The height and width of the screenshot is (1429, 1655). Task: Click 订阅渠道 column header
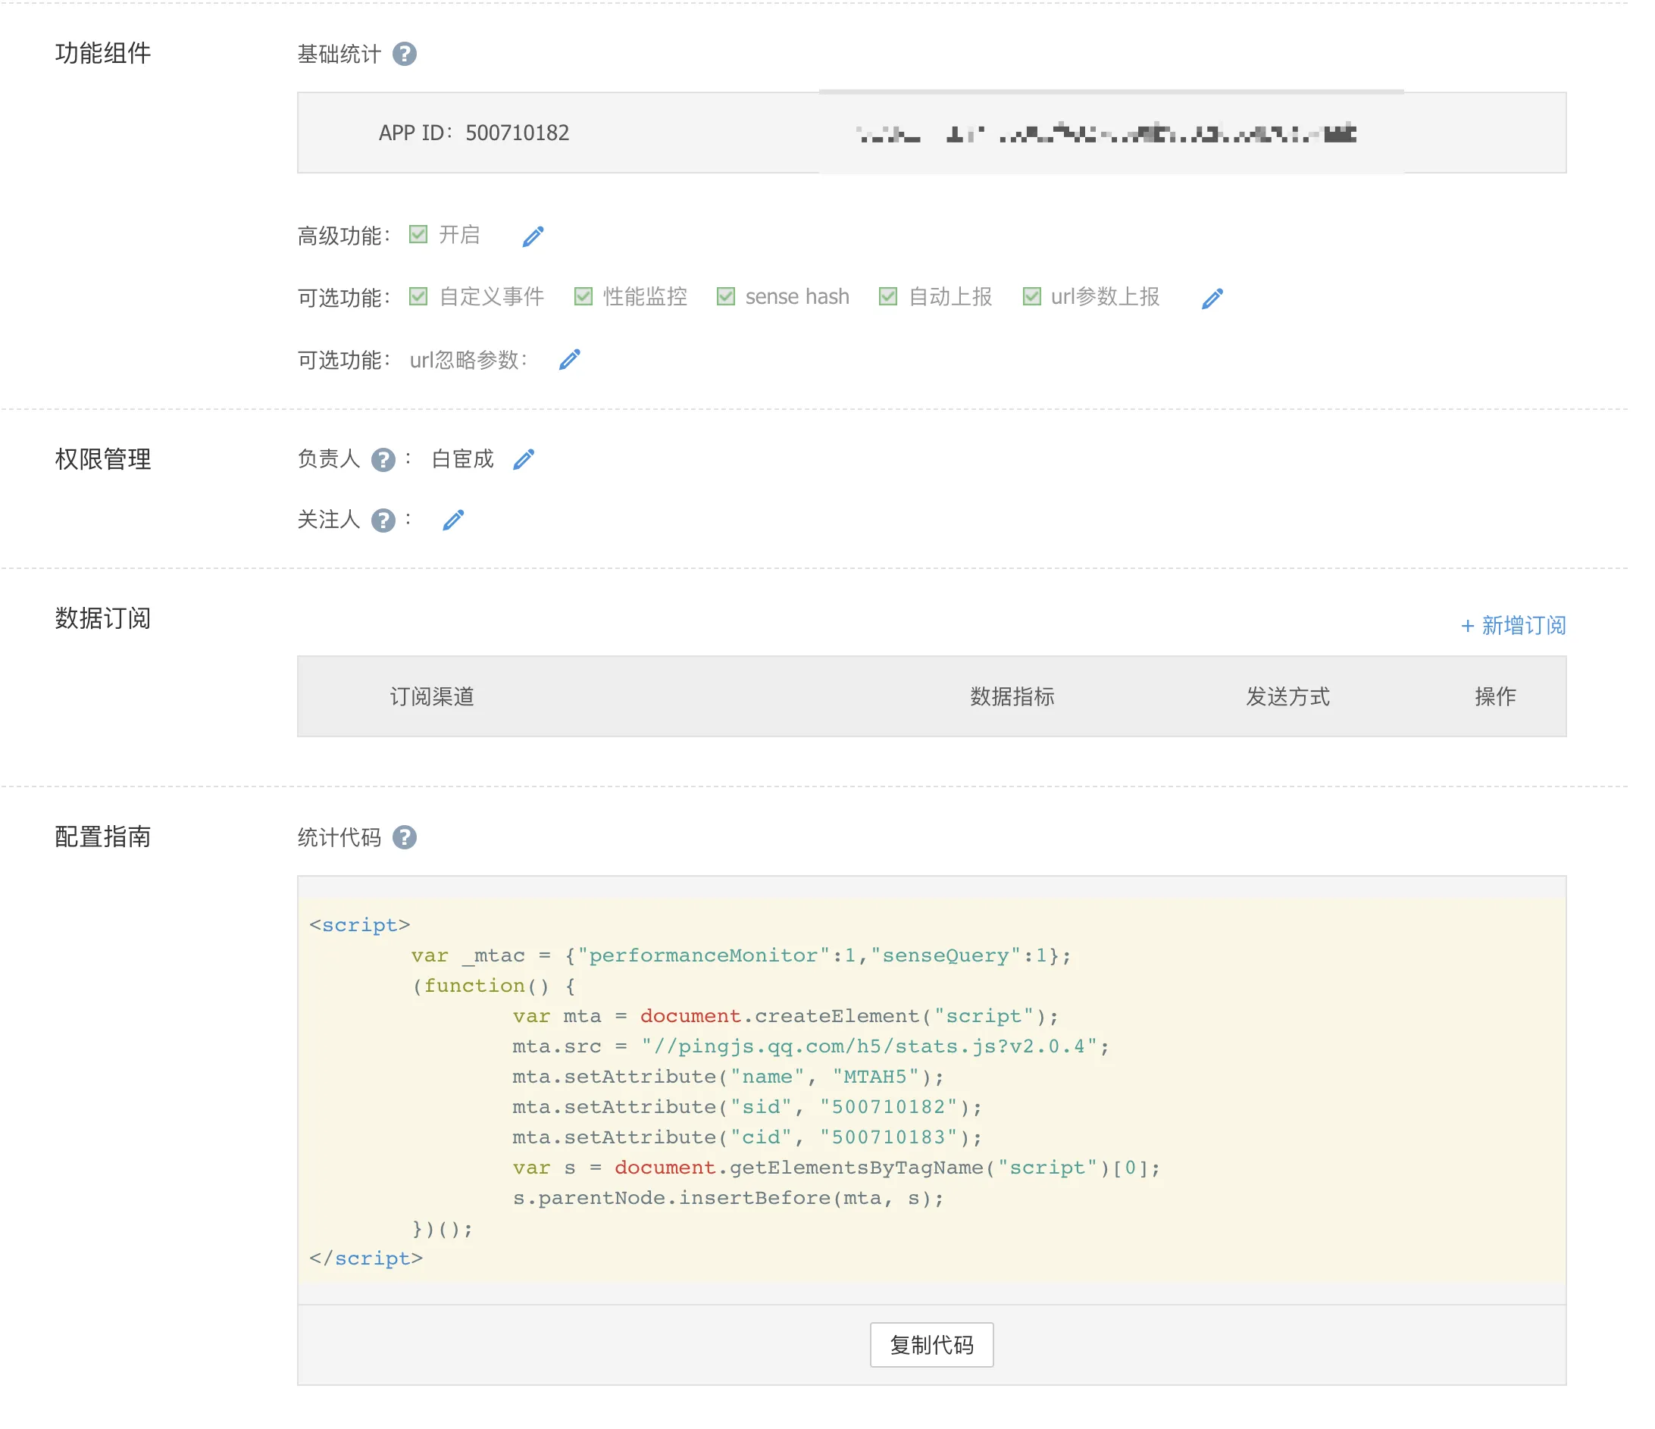(431, 696)
